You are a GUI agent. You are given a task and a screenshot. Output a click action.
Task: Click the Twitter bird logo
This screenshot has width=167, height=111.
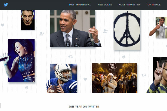click(6, 5)
